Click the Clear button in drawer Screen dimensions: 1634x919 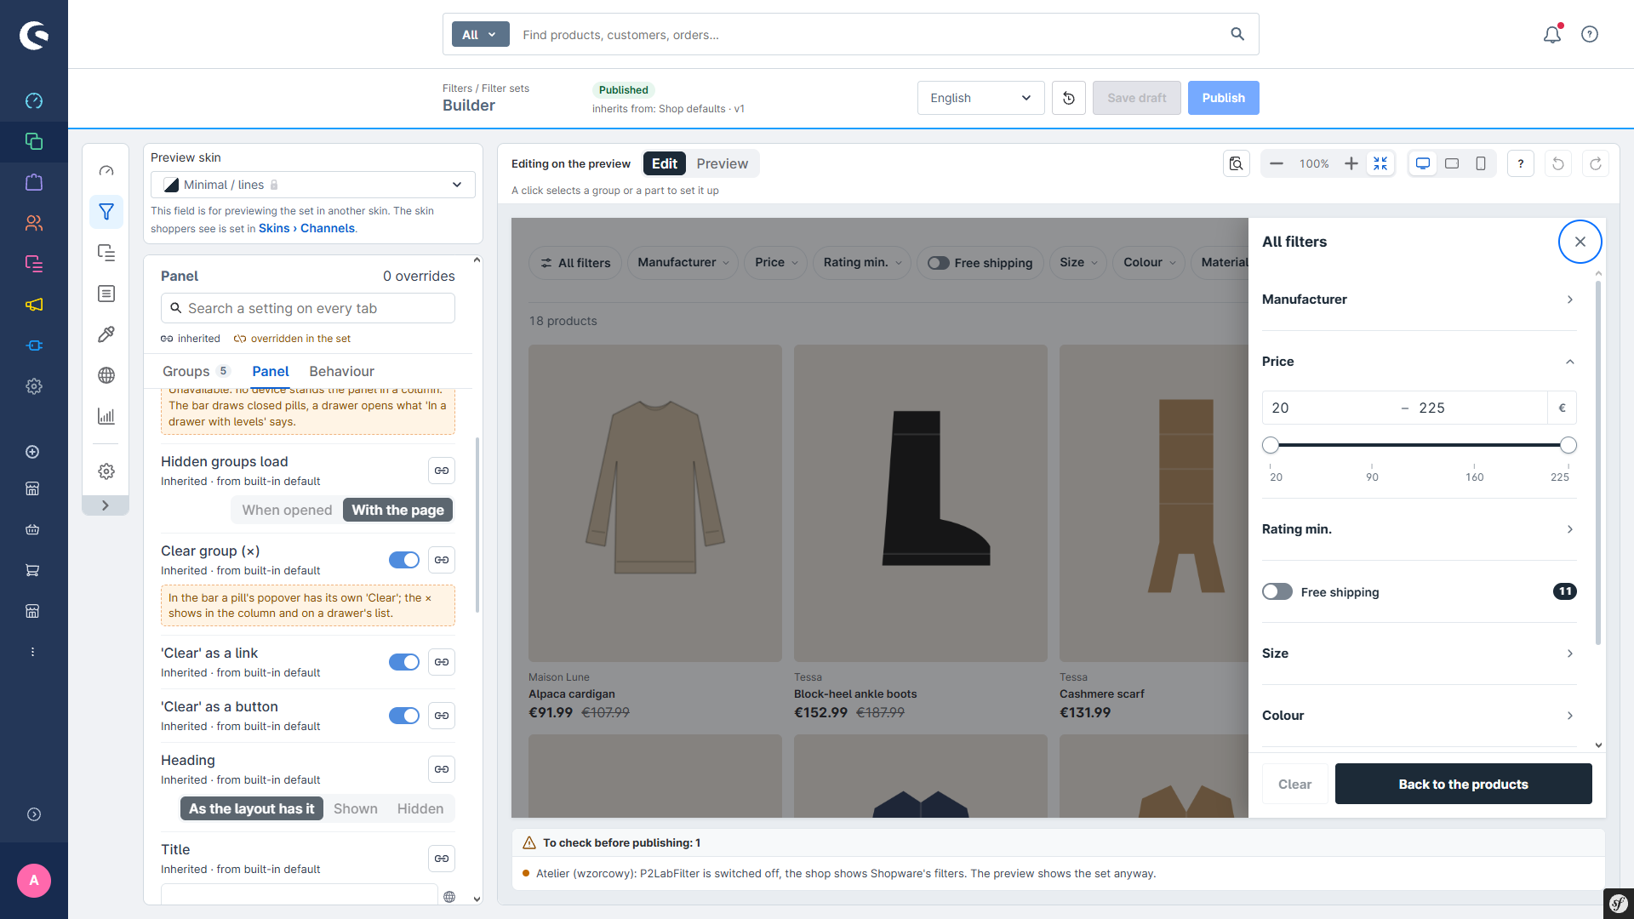(x=1294, y=784)
